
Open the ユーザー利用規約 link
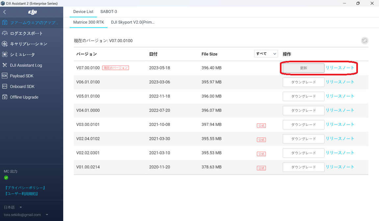[x=22, y=194]
